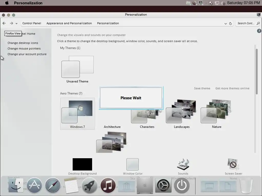262x196 pixels.
Task: Refresh the Personalization address bar
Action: click(231, 23)
